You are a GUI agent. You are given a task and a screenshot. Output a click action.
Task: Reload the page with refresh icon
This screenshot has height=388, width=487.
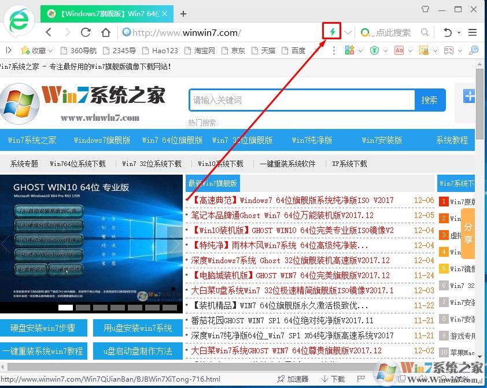pyautogui.click(x=86, y=32)
